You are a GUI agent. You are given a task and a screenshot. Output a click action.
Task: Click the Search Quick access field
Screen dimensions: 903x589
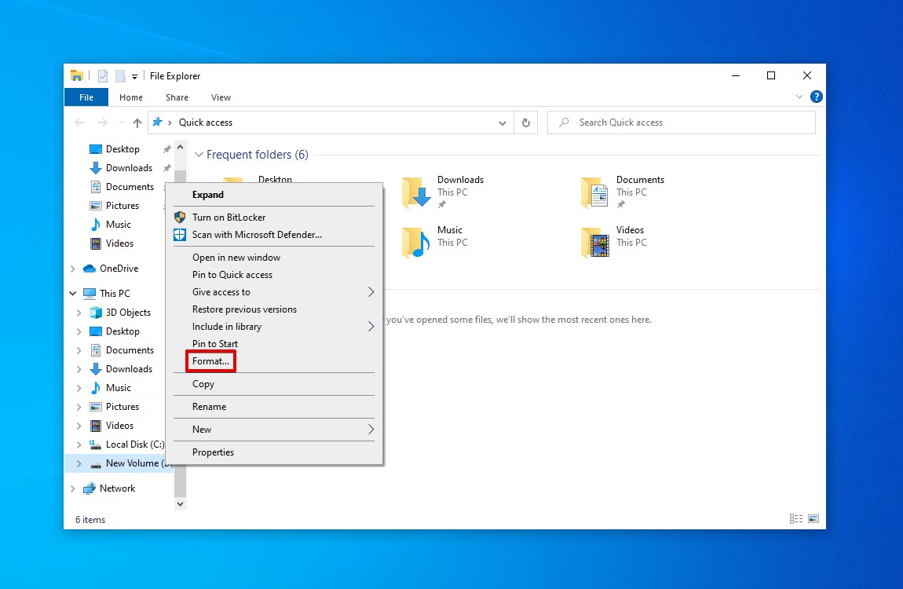(682, 123)
